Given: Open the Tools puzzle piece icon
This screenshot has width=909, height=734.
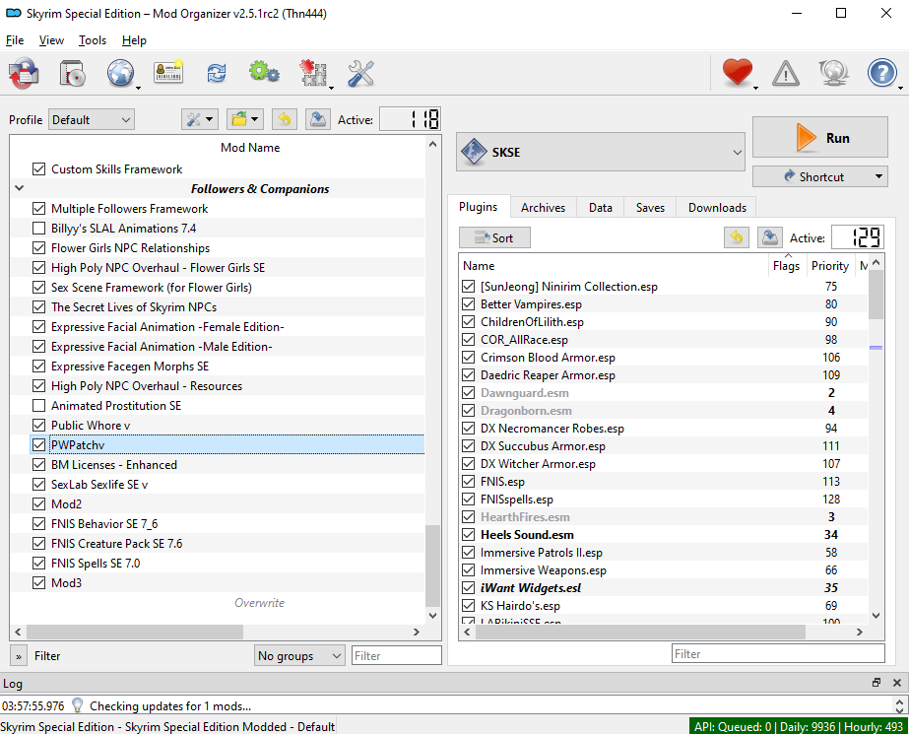Looking at the screenshot, I should (x=312, y=73).
